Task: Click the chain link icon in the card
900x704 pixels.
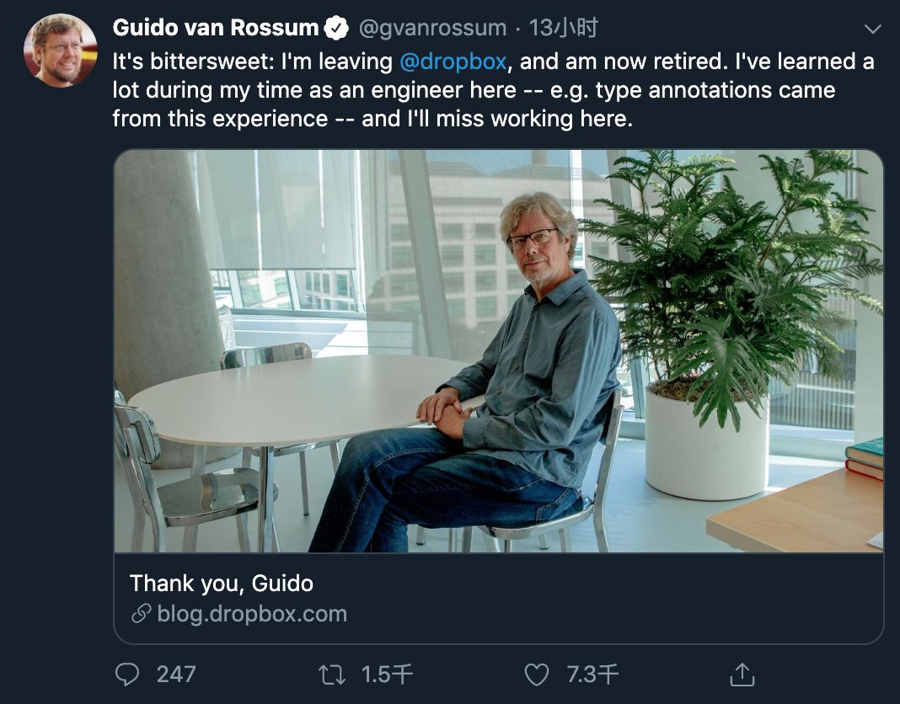Action: coord(142,614)
